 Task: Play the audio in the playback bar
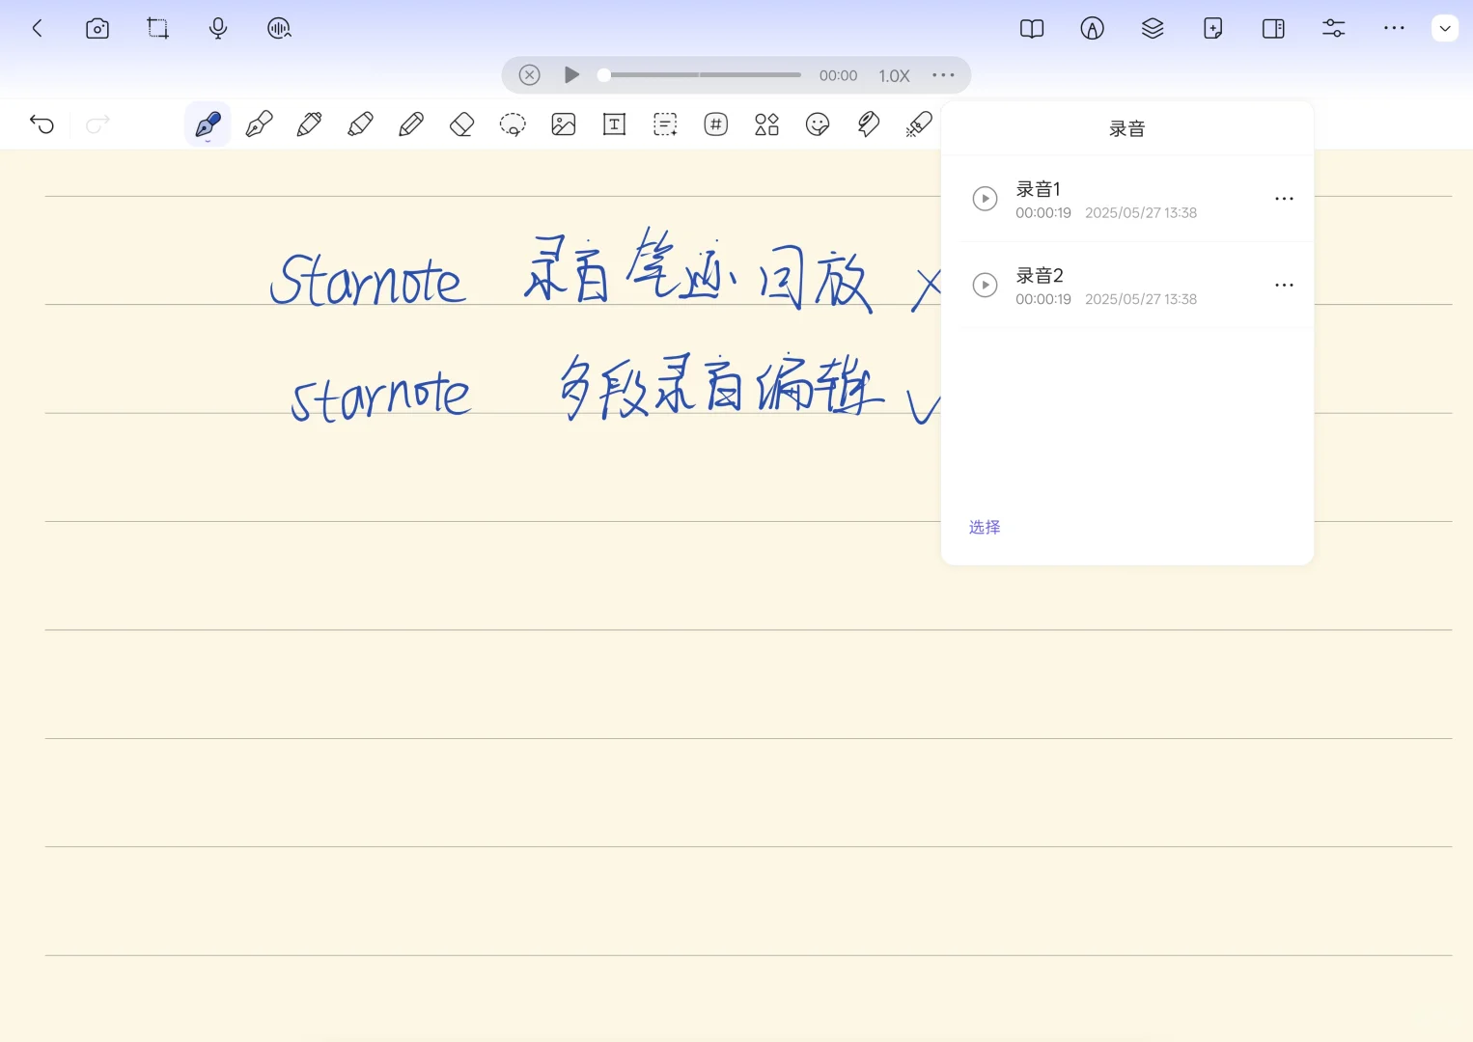point(571,75)
